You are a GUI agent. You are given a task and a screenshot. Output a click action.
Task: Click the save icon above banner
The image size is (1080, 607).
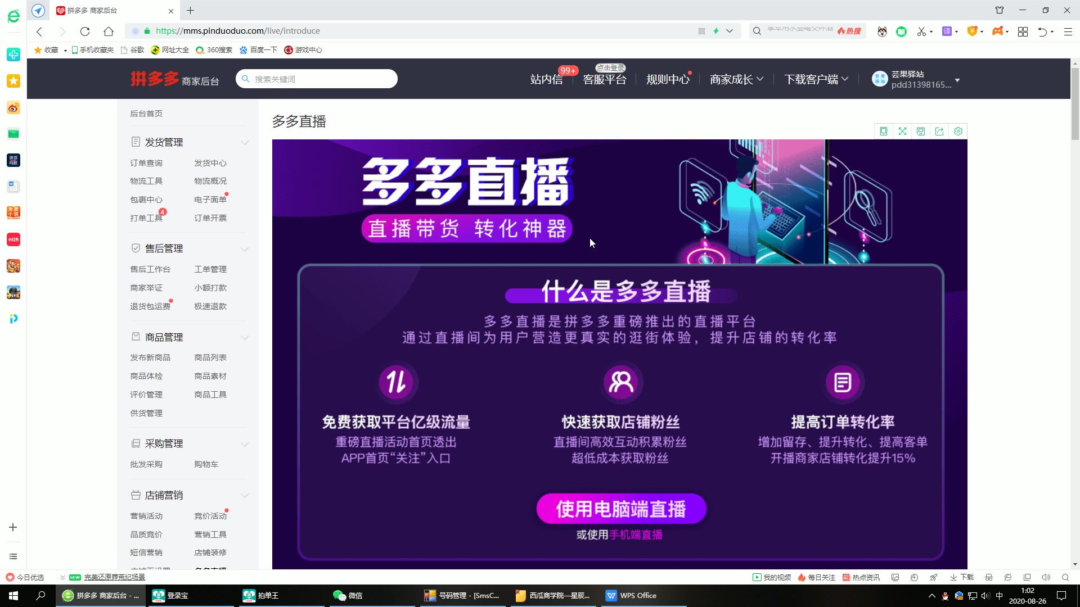[x=921, y=131]
